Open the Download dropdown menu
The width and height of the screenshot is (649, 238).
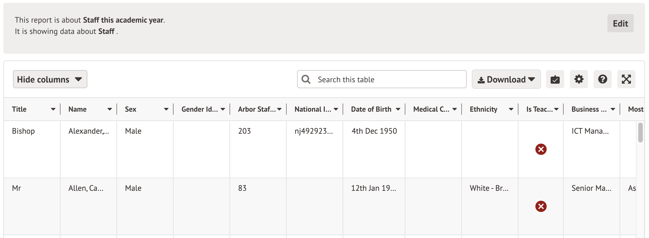pyautogui.click(x=506, y=79)
